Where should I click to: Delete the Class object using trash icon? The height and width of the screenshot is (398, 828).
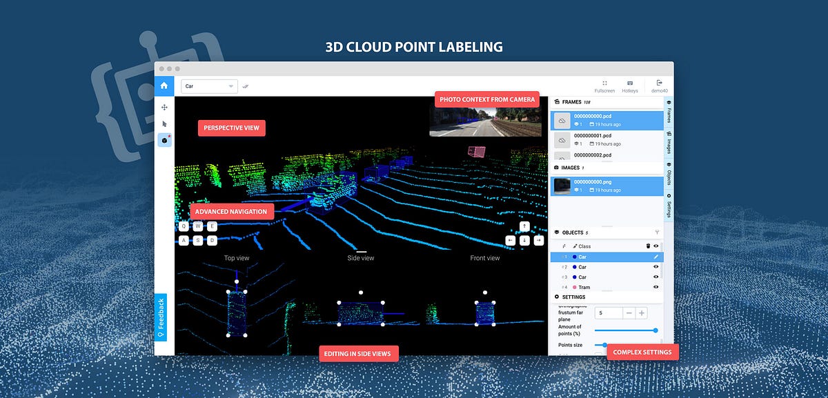click(648, 245)
